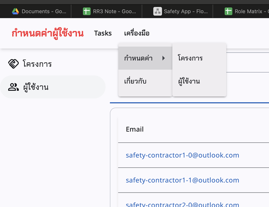Switch to the RR3 Note browser tab
This screenshot has height=207, width=269.
(x=107, y=11)
